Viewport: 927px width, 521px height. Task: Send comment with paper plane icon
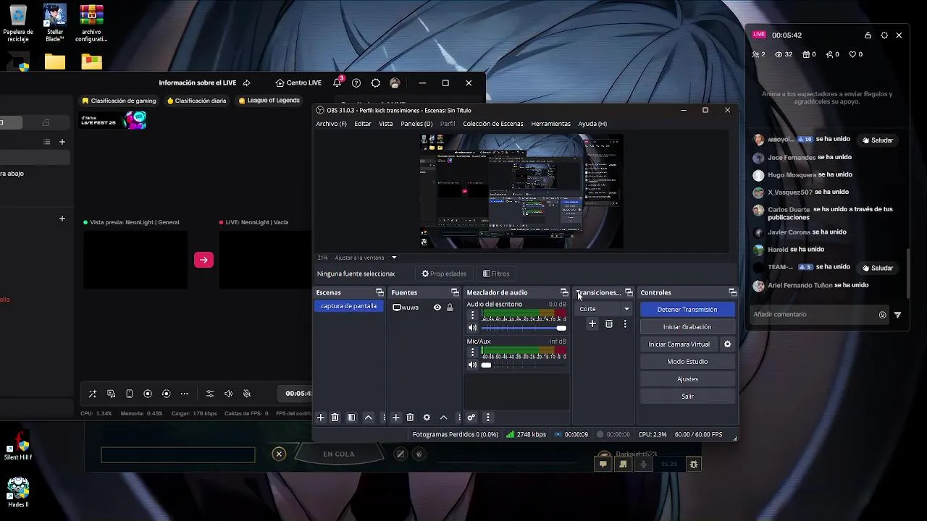coord(897,315)
